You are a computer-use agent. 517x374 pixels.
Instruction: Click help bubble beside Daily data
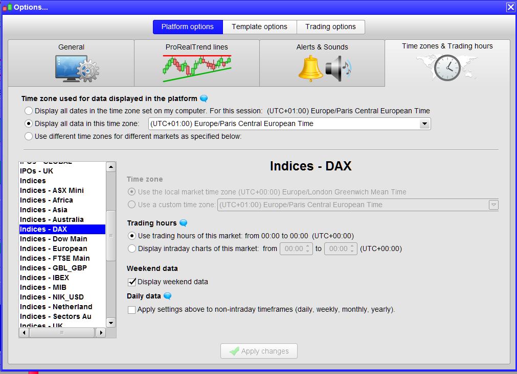pyautogui.click(x=168, y=296)
